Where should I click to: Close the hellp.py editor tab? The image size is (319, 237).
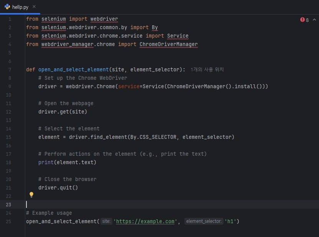(x=34, y=7)
